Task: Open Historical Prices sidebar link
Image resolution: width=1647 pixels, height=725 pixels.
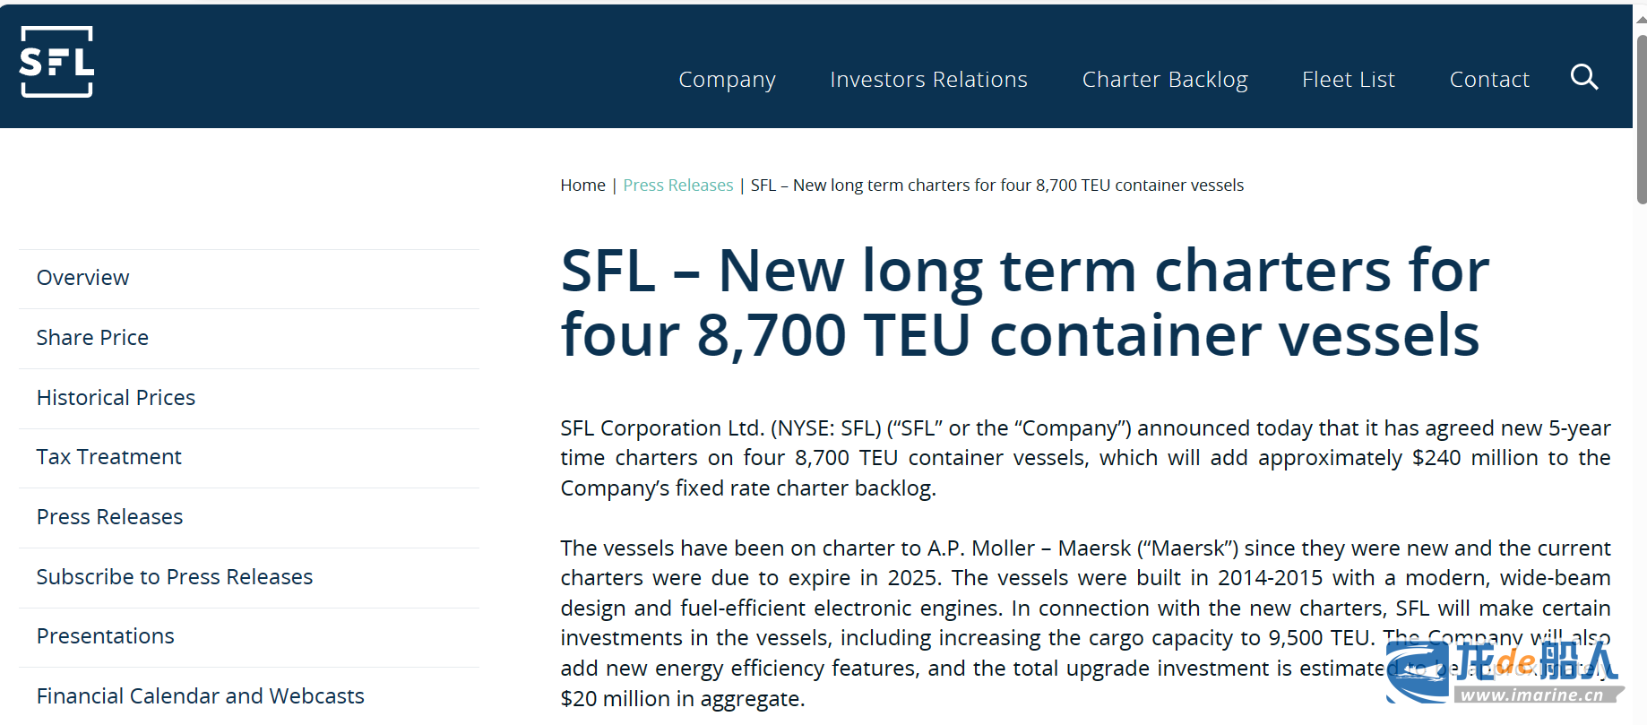Action: tap(249, 398)
